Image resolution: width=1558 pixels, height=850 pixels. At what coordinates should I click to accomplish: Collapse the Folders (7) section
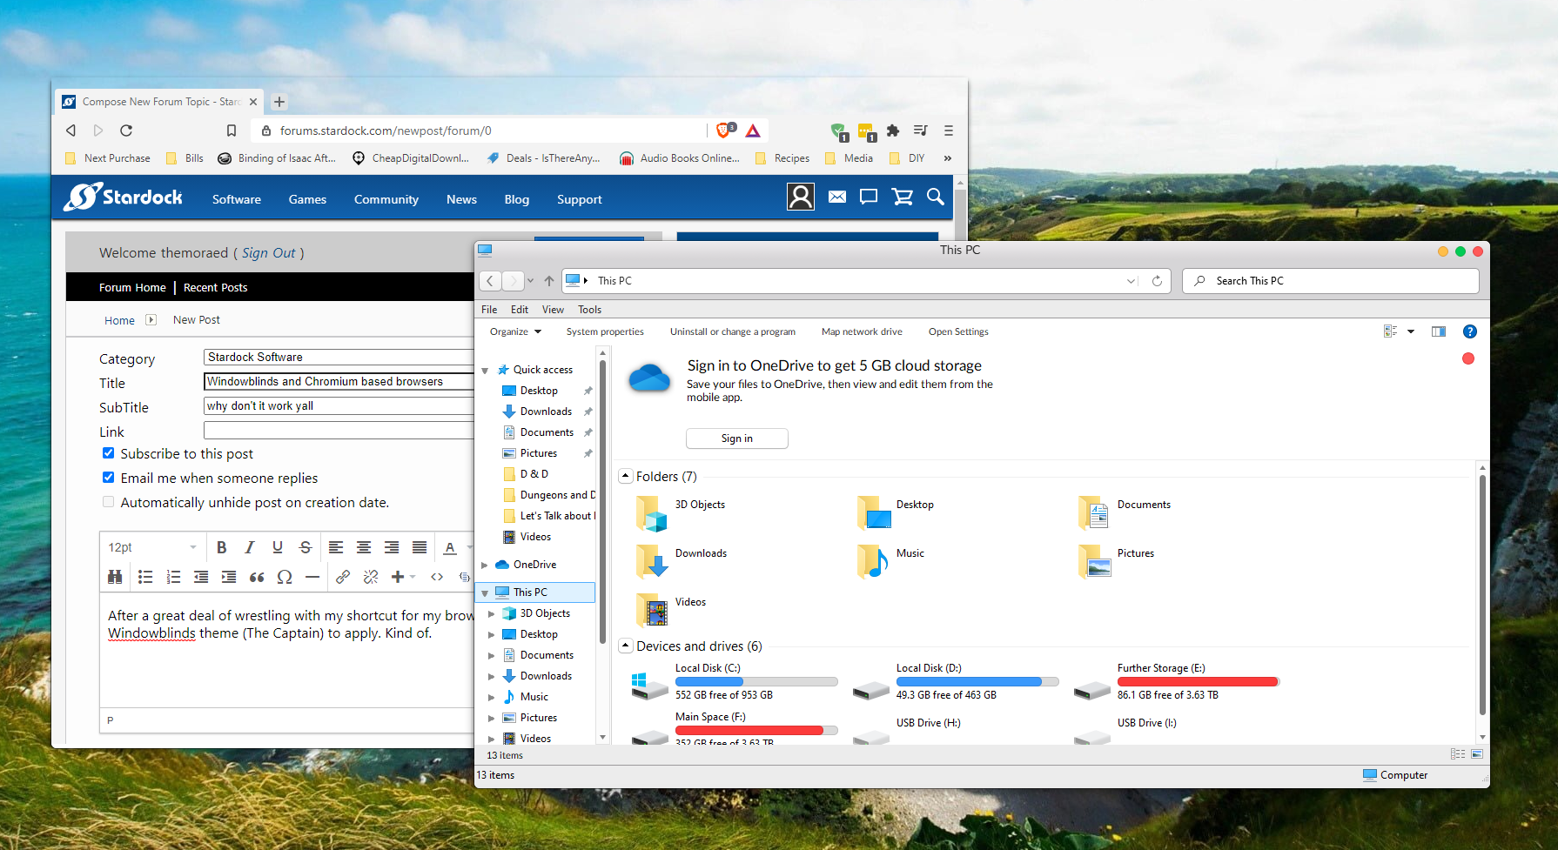coord(625,476)
